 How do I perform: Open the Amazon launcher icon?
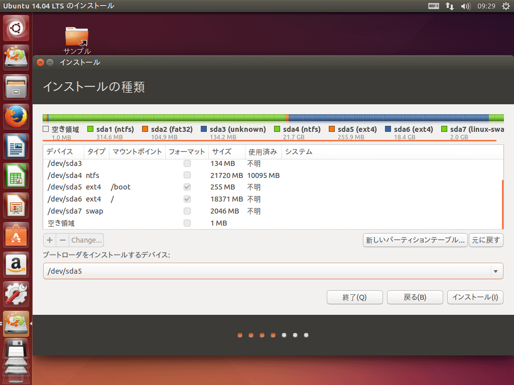[16, 265]
